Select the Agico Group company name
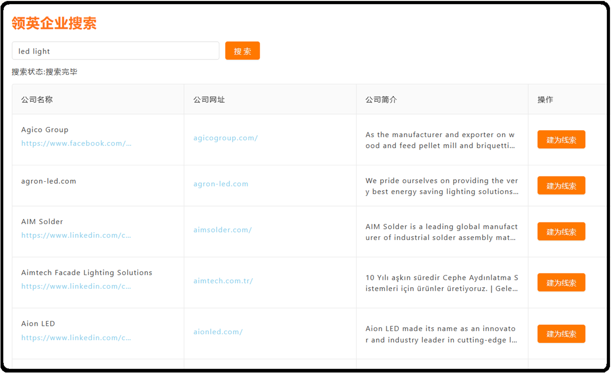The image size is (611, 373). pos(45,130)
